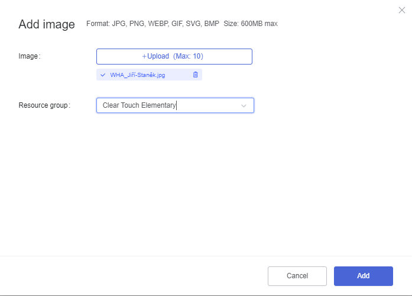Click the Resource group label

pyautogui.click(x=44, y=105)
